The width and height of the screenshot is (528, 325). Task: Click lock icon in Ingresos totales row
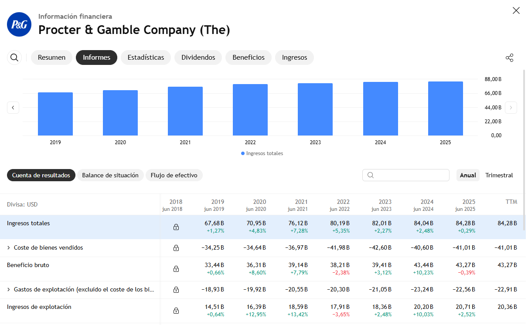pyautogui.click(x=176, y=227)
